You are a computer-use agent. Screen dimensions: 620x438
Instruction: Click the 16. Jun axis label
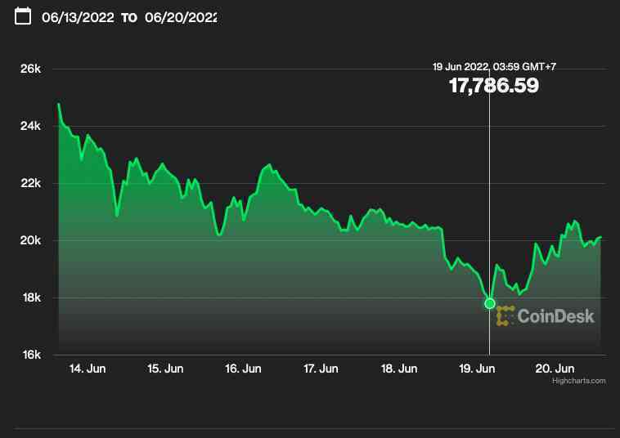(243, 369)
